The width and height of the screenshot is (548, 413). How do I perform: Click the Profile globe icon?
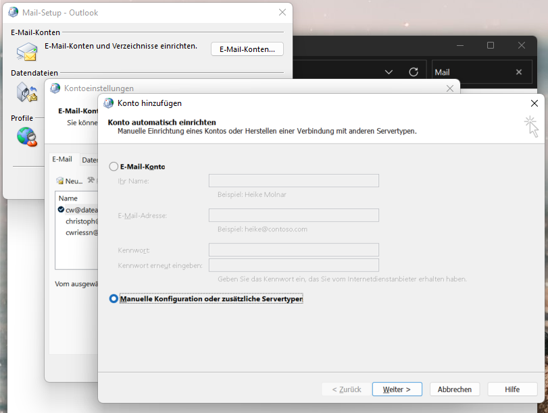pyautogui.click(x=27, y=136)
